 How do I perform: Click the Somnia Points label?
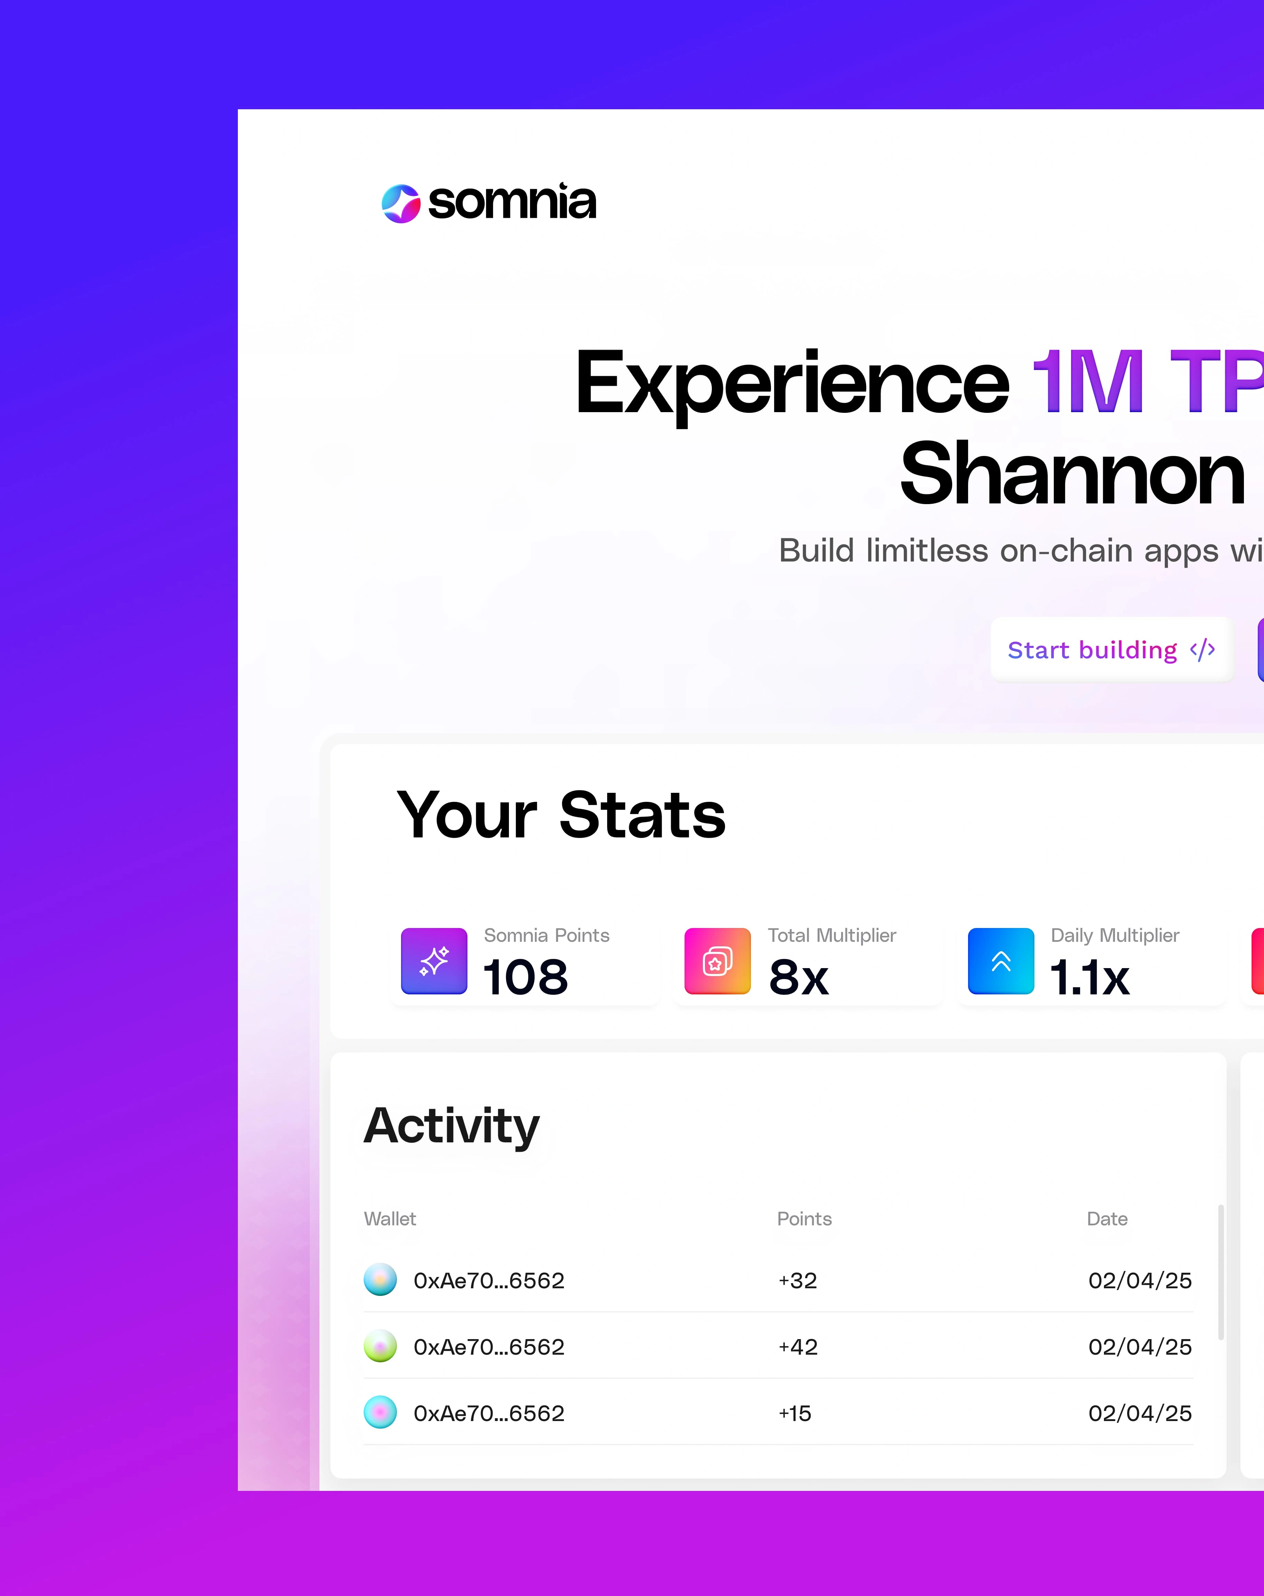click(x=547, y=935)
